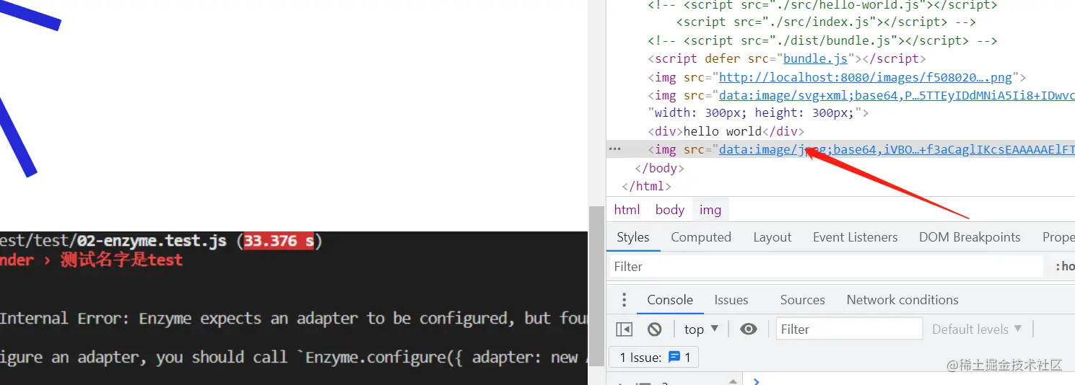
Task: Open the console drawer three-dot menu
Action: point(624,300)
